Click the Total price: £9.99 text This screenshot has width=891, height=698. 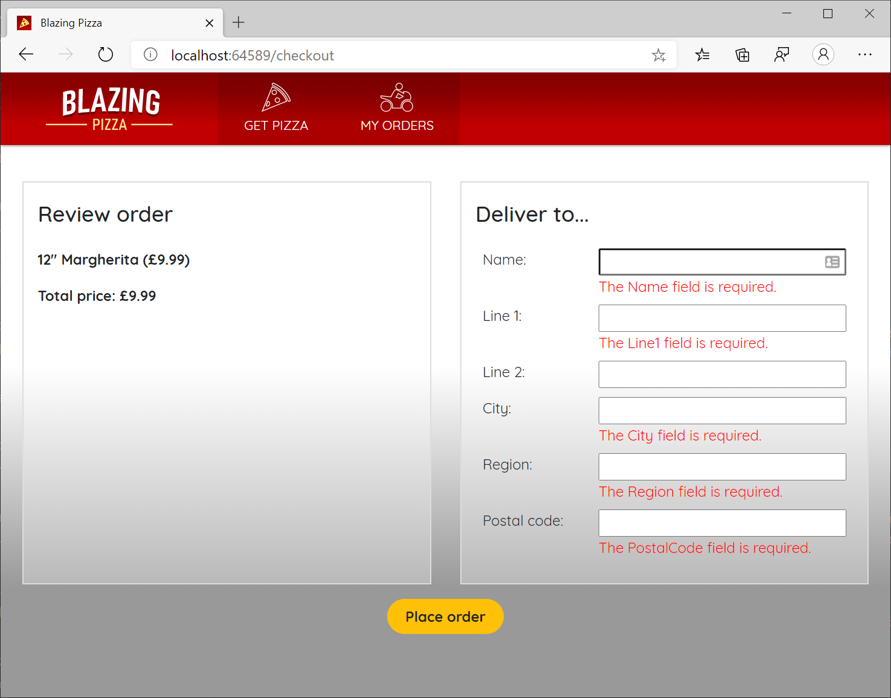pos(97,296)
